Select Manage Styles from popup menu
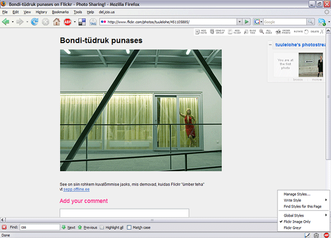 [x=297, y=194]
